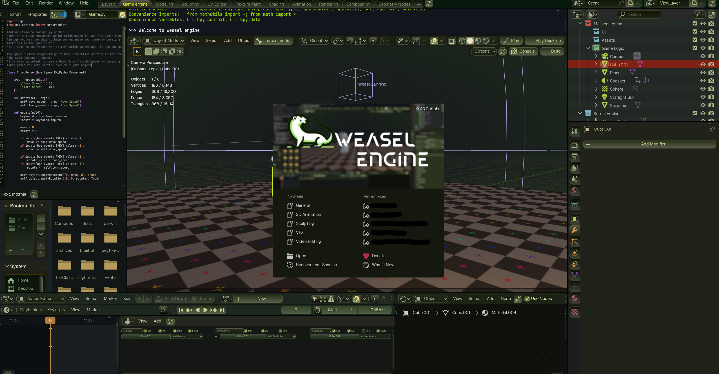Viewport: 719px width, 374px height.
Task: Open the World properties globe tab
Action: coord(575,190)
